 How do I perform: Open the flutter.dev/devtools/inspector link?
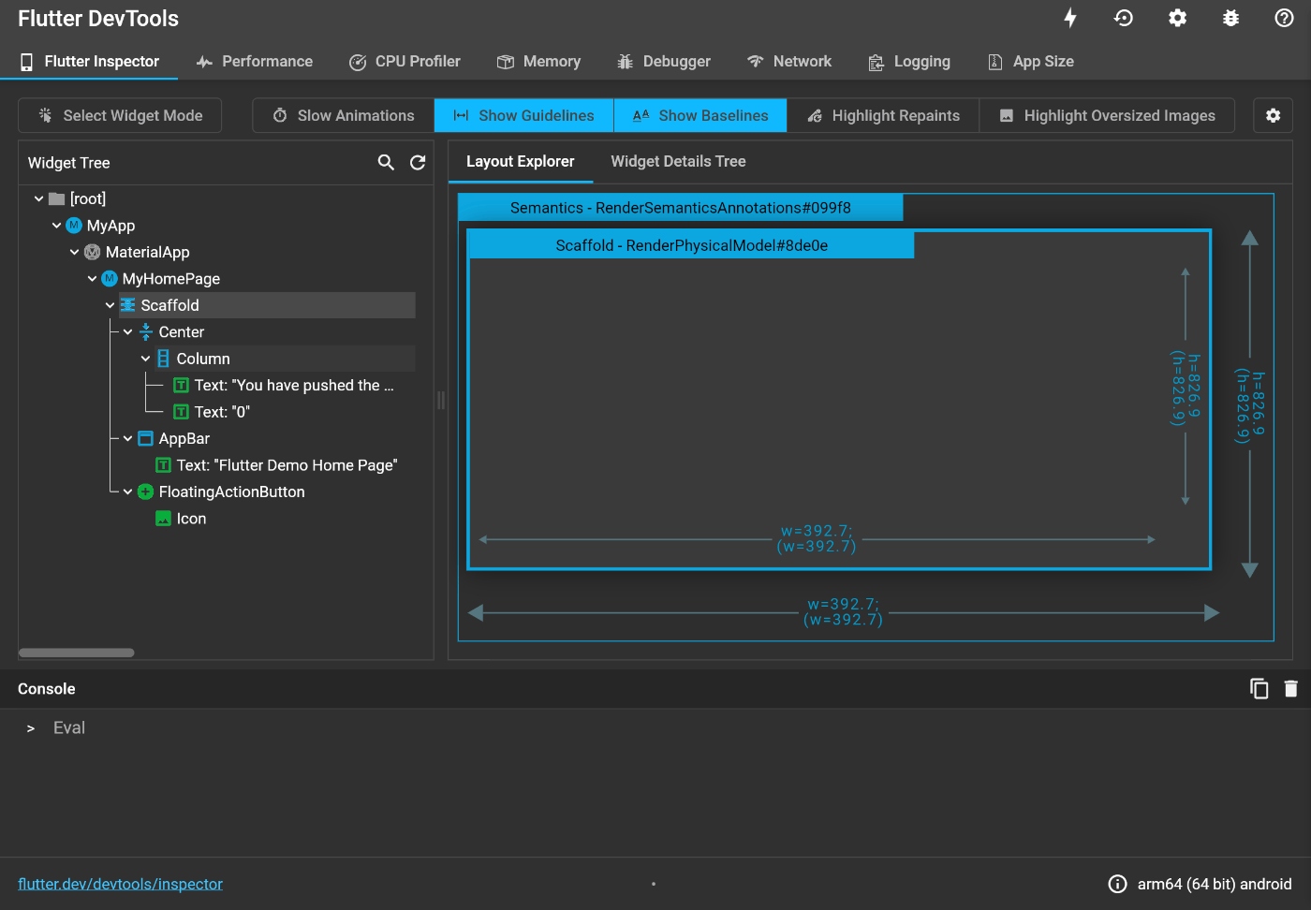pos(120,884)
